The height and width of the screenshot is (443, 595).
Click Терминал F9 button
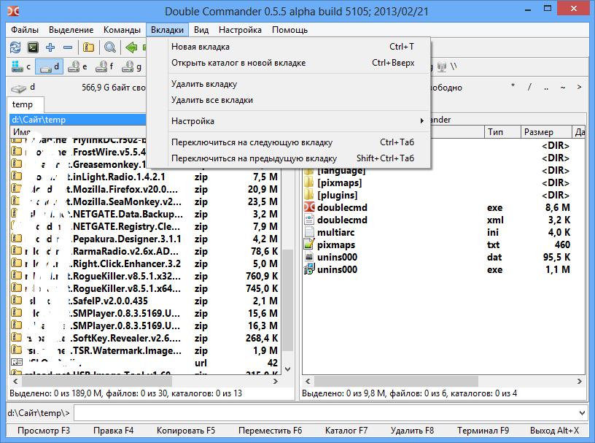point(483,431)
